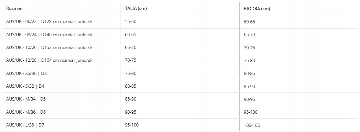Click the hip value 100-105
Image resolution: width=360 pixels, height=132 pixels.
coord(252,125)
